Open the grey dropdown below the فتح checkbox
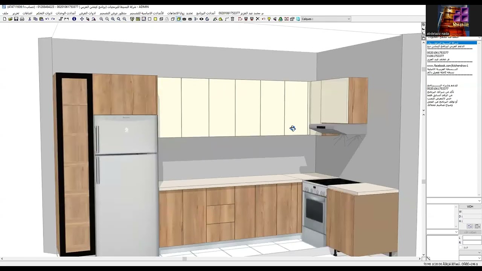This screenshot has width=482, height=271. [x=470, y=253]
